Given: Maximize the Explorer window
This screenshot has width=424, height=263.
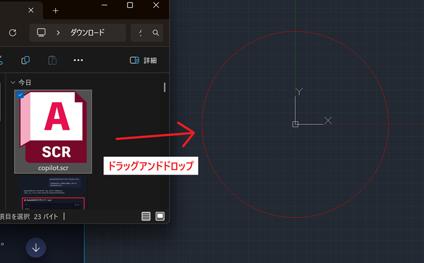Looking at the screenshot, I should (130, 5).
